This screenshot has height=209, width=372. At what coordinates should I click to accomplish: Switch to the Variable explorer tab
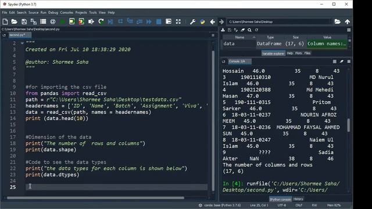coord(273,53)
